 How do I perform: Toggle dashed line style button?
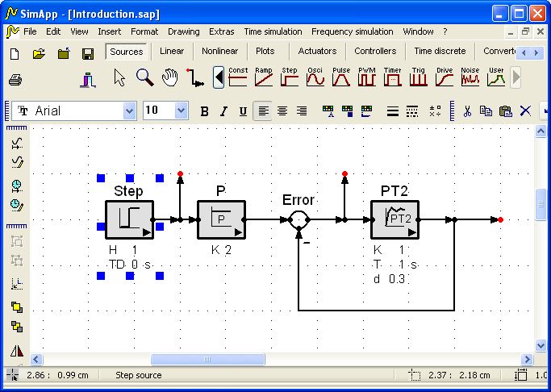point(412,111)
